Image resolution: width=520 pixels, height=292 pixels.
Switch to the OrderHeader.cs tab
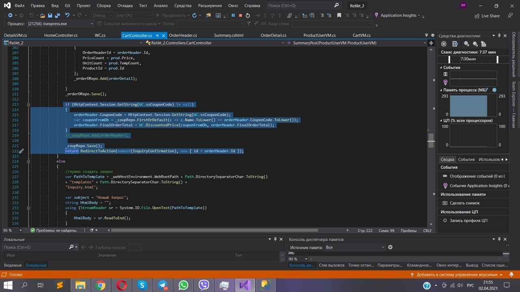click(183, 35)
